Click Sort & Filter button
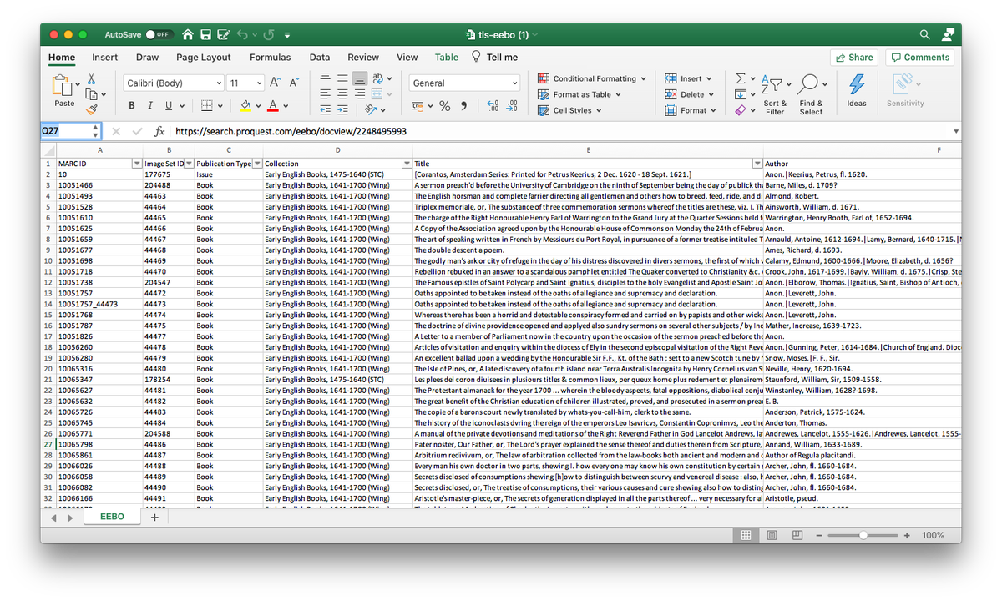 click(x=775, y=93)
